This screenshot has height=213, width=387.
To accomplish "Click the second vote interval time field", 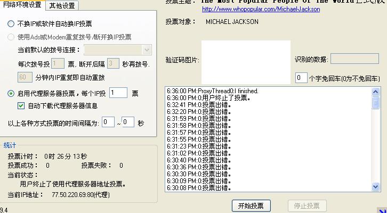I will tap(128, 122).
